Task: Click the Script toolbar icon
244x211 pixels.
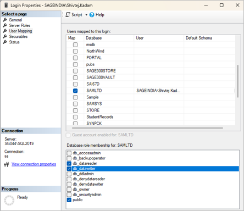Action: pyautogui.click(x=68, y=15)
